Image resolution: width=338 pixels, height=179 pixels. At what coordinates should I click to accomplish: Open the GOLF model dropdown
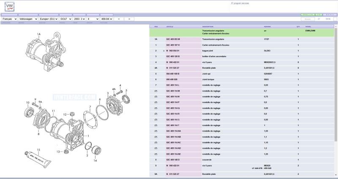point(65,19)
